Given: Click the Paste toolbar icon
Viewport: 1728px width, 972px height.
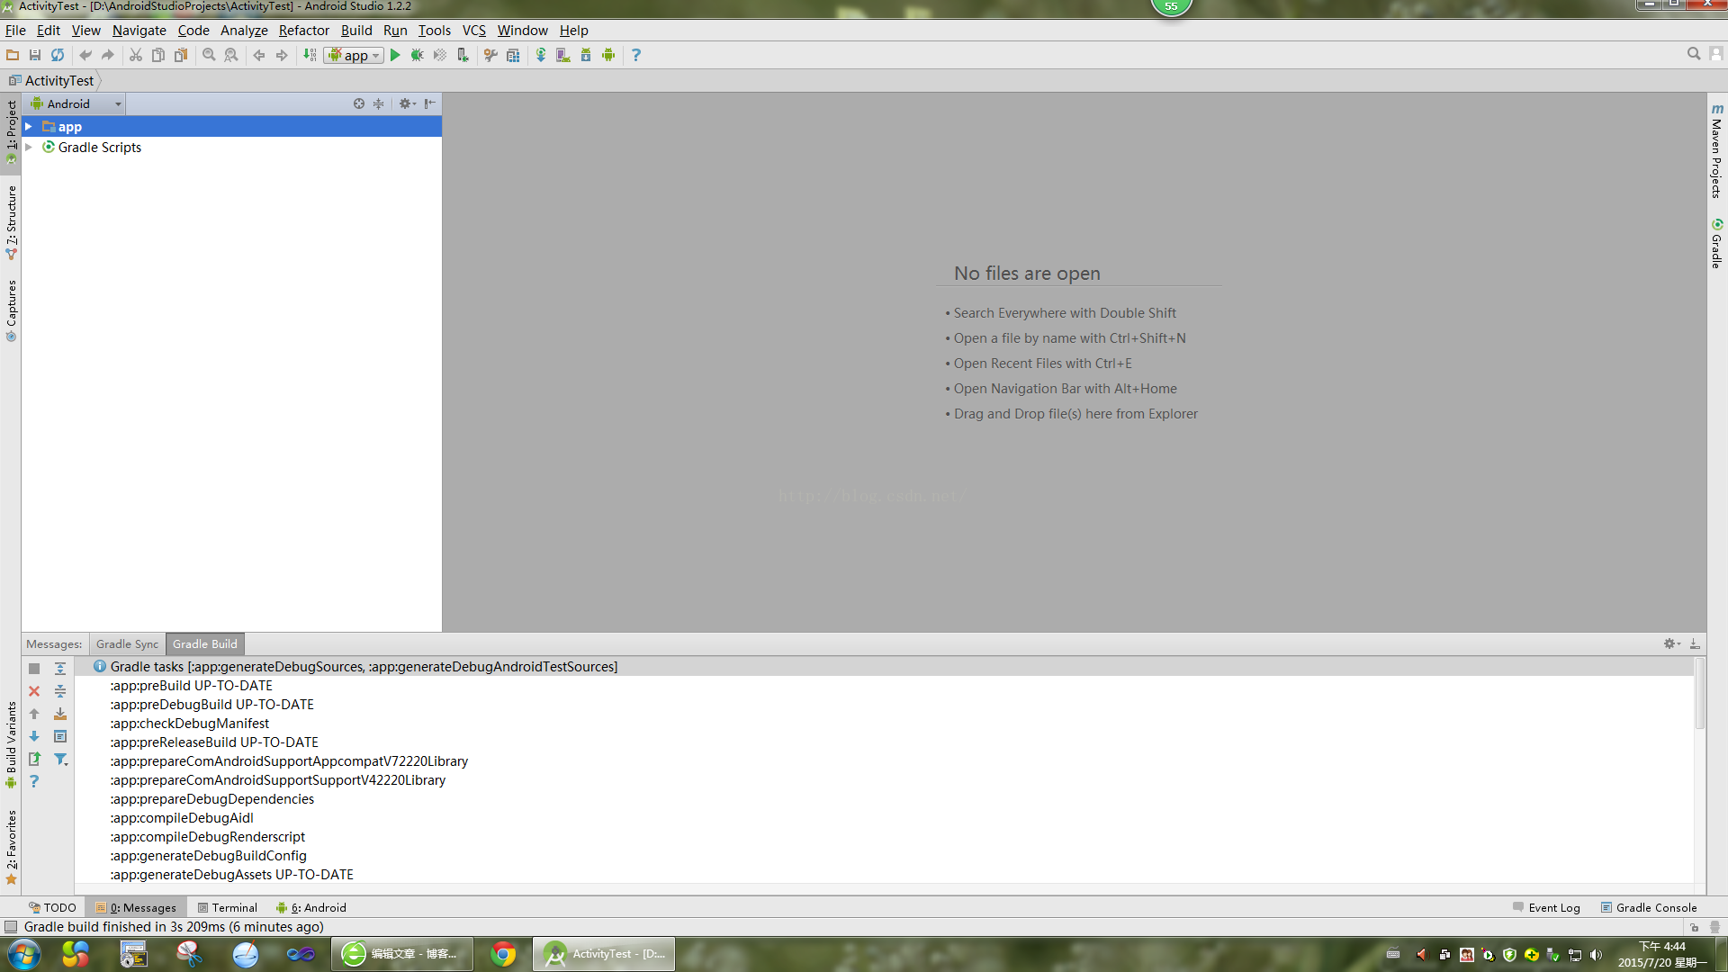Looking at the screenshot, I should click(x=181, y=55).
